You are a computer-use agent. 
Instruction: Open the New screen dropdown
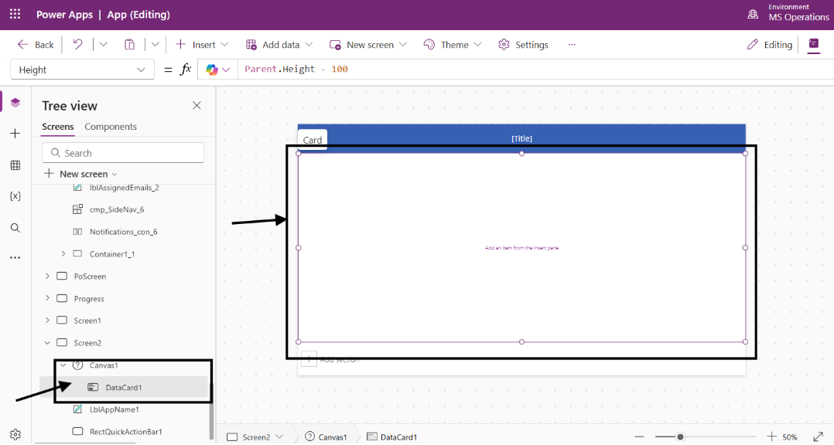click(367, 44)
